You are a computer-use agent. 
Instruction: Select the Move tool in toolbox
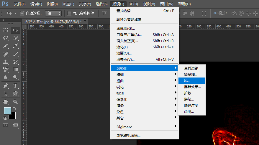[15, 30]
